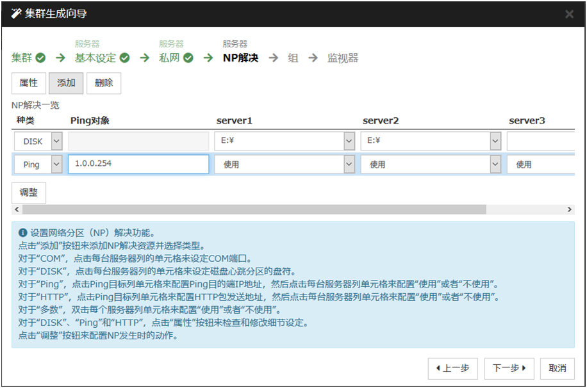Click the Ping target IP field 1.0.0.254
This screenshot has width=587, height=388.
(x=138, y=165)
